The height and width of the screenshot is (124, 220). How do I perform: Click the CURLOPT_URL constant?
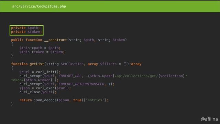[70, 76]
